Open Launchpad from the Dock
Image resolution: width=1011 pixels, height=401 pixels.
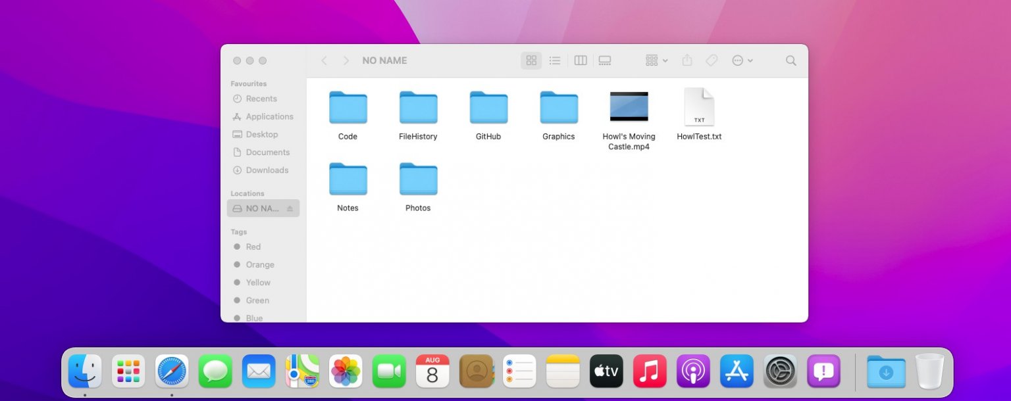point(128,371)
